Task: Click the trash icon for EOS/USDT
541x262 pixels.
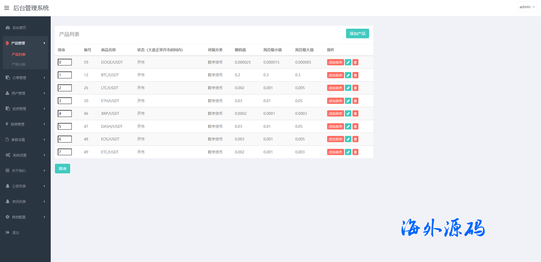Action: 355,139
